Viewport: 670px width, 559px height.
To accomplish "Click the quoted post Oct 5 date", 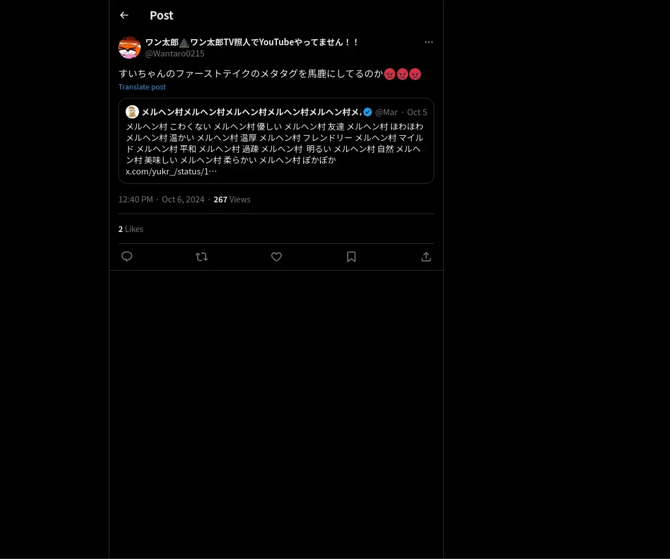I will coord(417,112).
